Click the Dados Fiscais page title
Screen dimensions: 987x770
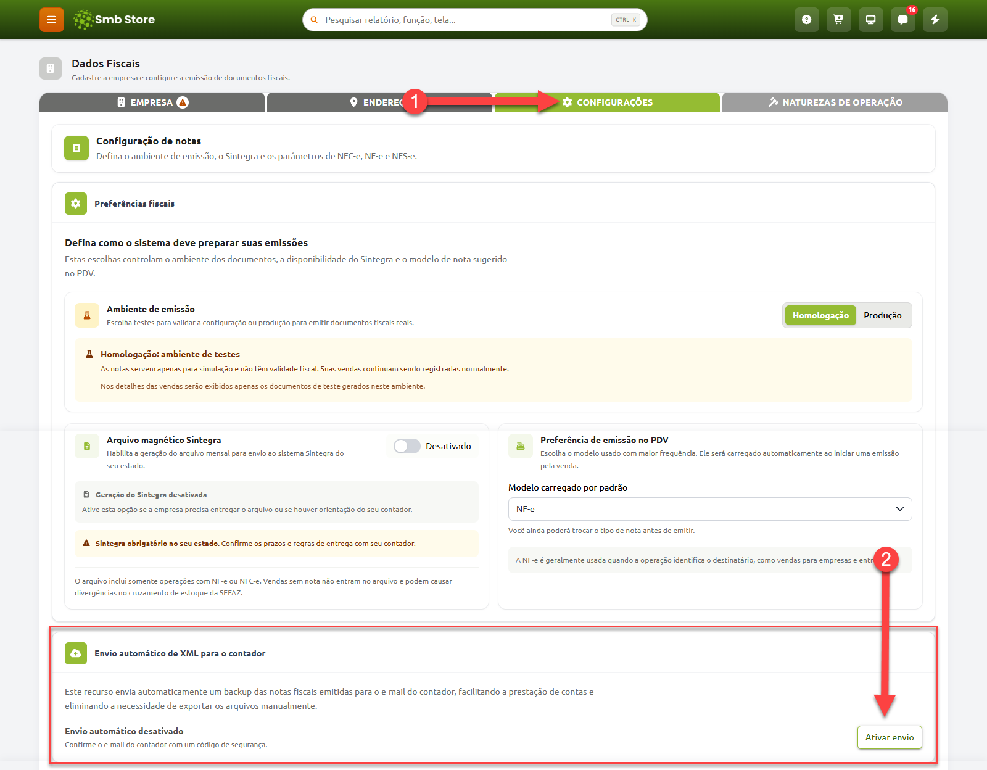coord(105,64)
